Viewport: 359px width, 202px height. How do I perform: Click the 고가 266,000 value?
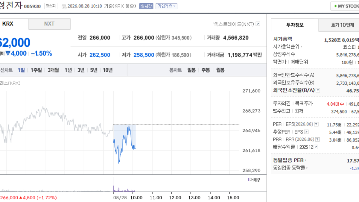(x=144, y=38)
